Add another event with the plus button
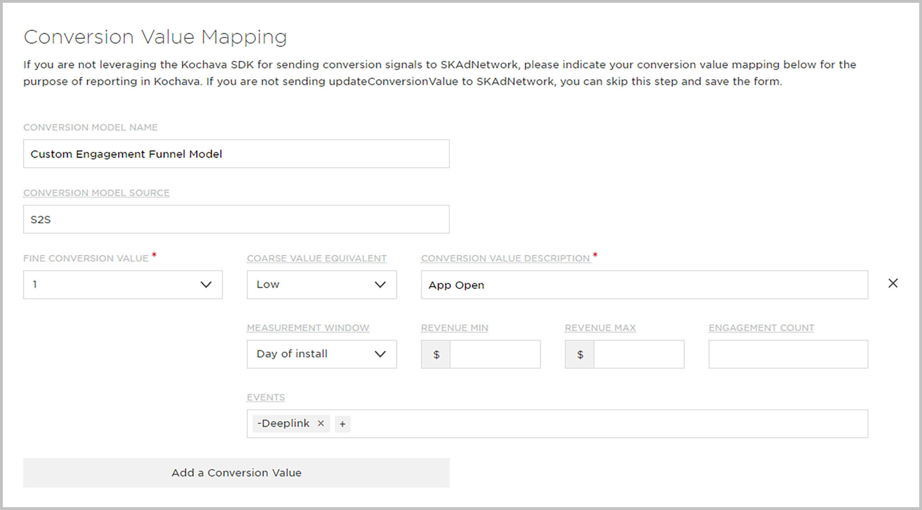The width and height of the screenshot is (922, 510). (x=342, y=424)
